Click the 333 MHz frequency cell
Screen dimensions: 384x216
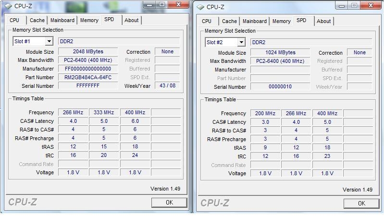104,112
